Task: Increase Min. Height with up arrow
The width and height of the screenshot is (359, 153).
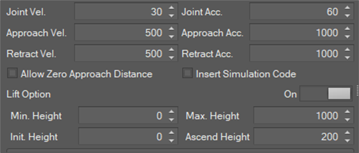Action: [171, 113]
